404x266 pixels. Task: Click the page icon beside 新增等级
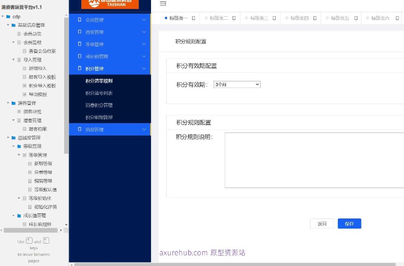(30, 163)
